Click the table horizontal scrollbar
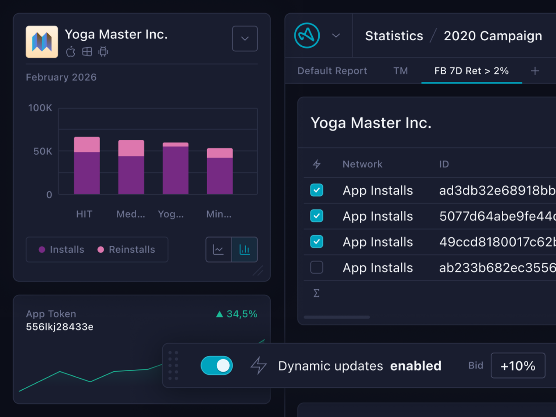This screenshot has width=556, height=417. (x=337, y=317)
